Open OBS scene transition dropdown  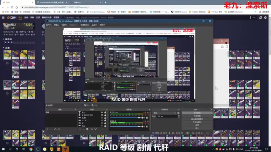point(164,113)
